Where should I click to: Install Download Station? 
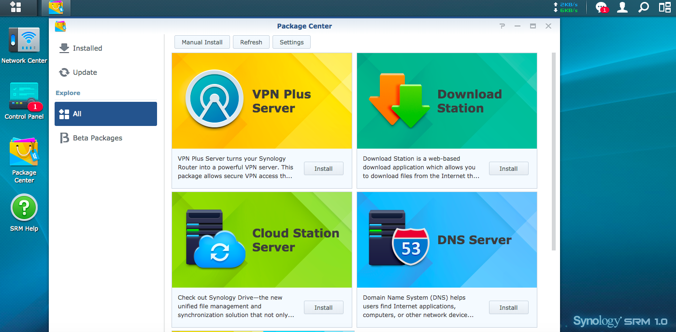[x=508, y=168]
